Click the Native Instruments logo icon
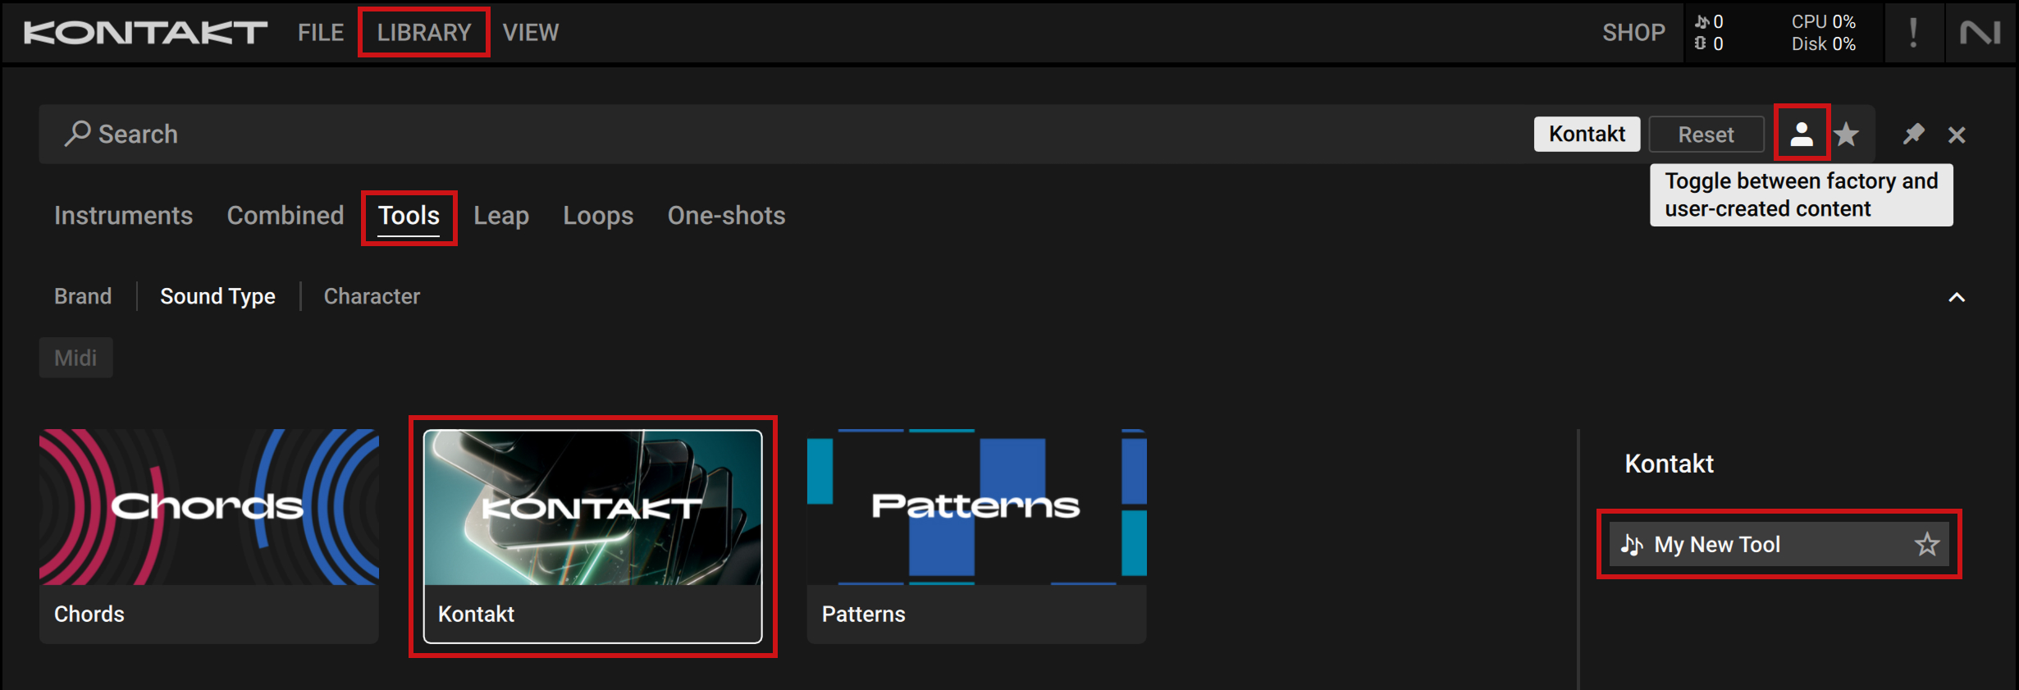Image resolution: width=2019 pixels, height=690 pixels. pyautogui.click(x=1980, y=33)
